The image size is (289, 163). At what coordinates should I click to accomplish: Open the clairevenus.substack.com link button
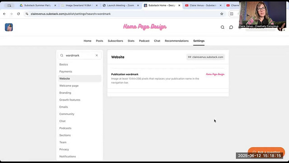click(x=206, y=57)
